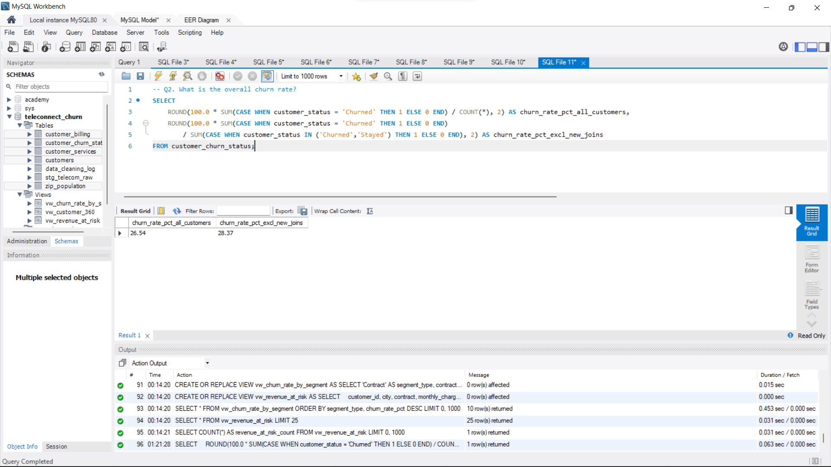Execute the script with the lightning bolt icon

(x=158, y=76)
